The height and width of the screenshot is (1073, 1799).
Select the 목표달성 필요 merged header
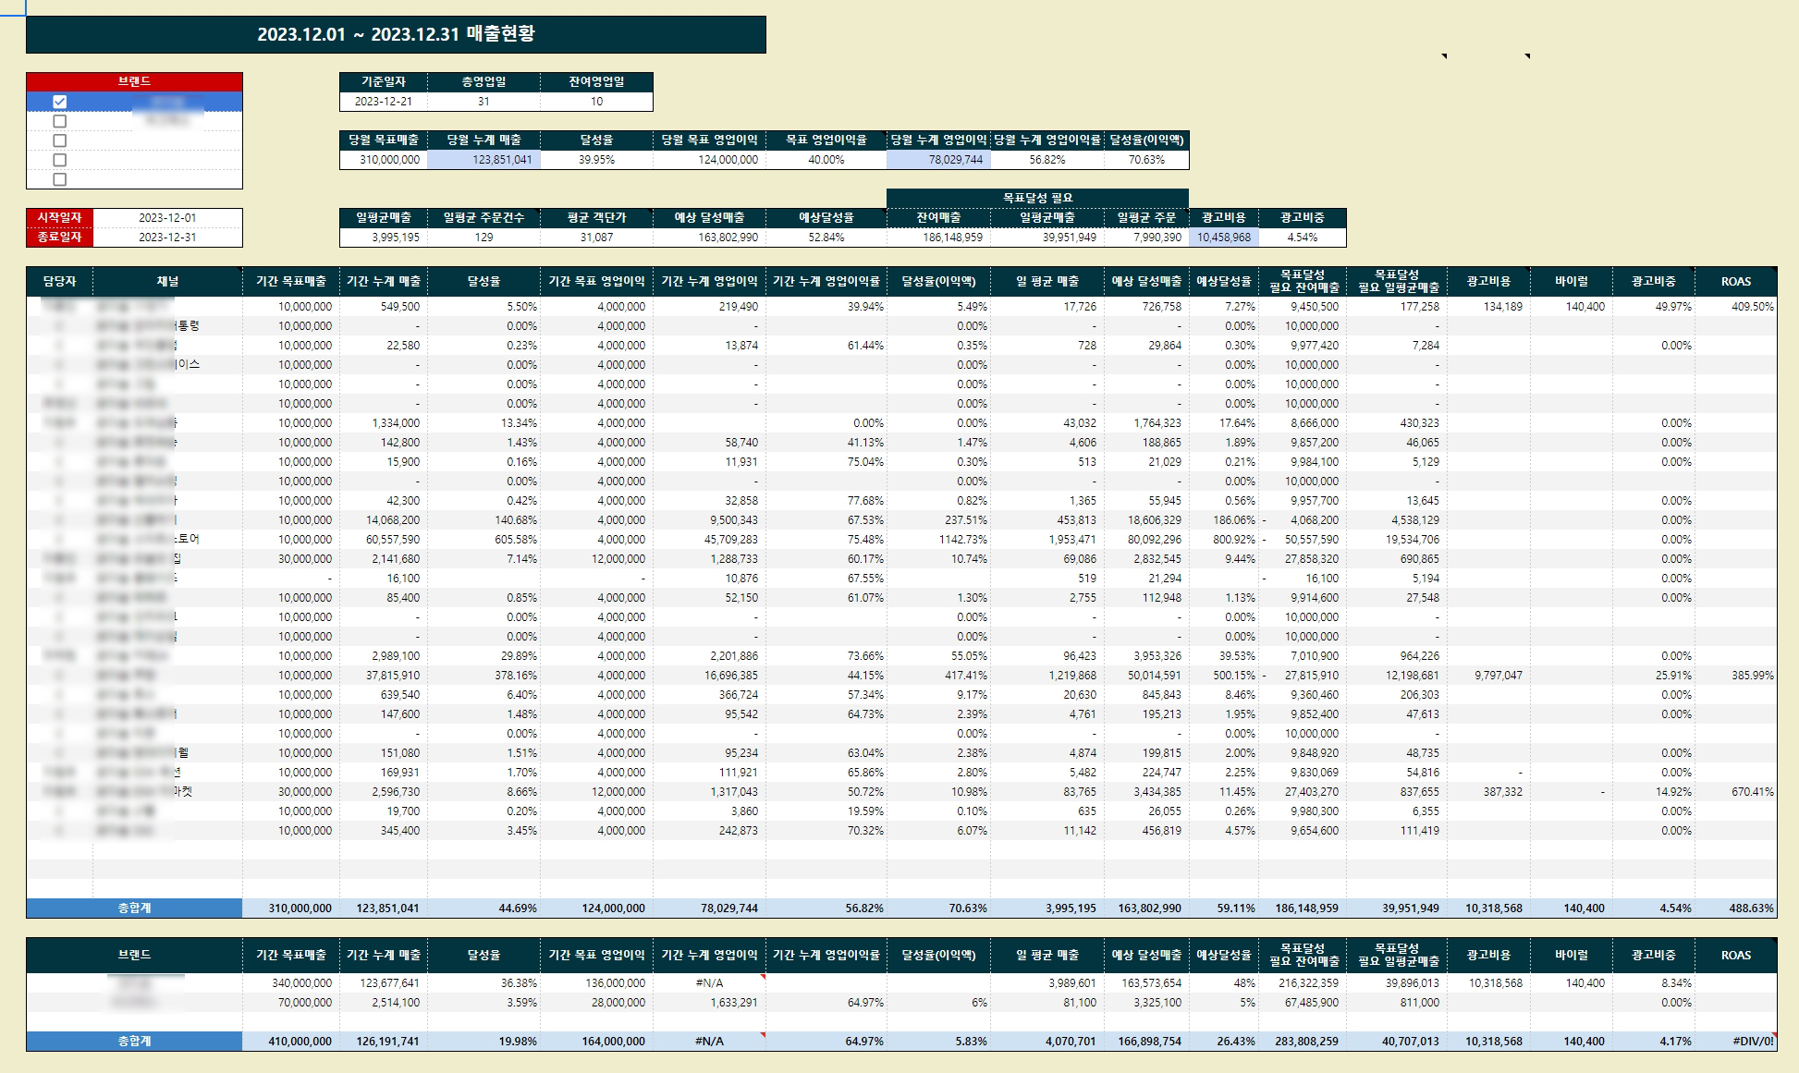tap(1037, 198)
